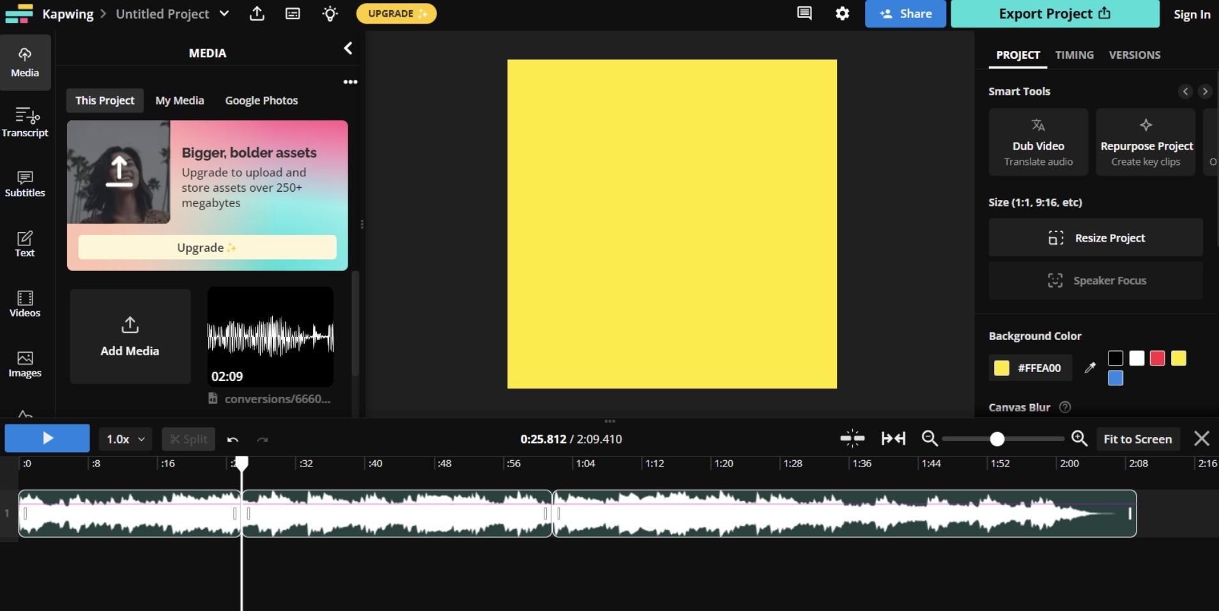The width and height of the screenshot is (1219, 611).
Task: Select the Text tool in sidebar
Action: tap(25, 244)
